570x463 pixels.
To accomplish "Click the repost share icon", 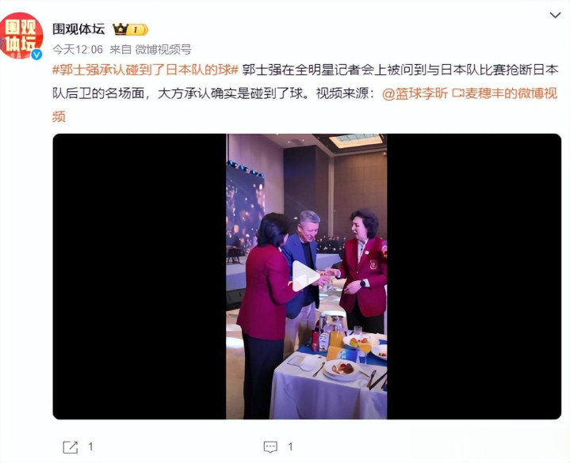I will [70, 446].
